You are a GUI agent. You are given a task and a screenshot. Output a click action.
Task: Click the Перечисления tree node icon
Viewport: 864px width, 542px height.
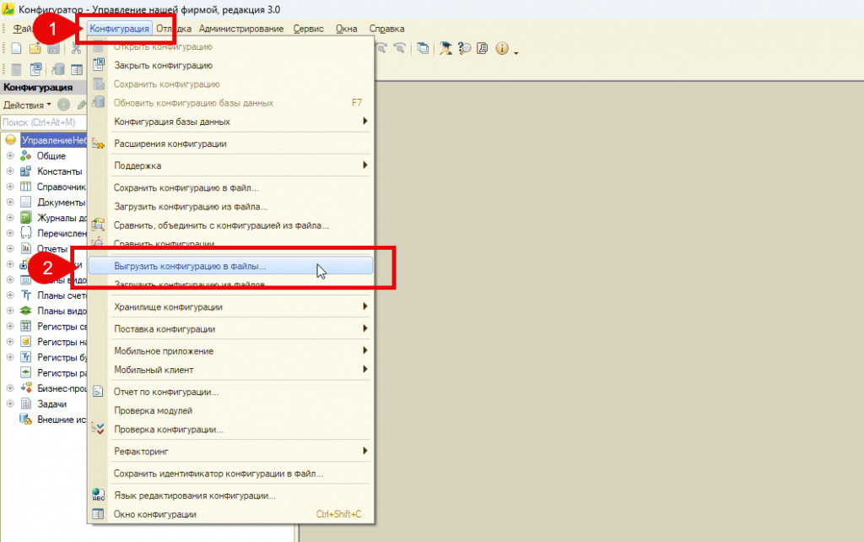point(25,233)
